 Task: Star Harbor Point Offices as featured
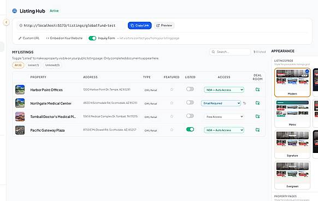[x=172, y=90]
